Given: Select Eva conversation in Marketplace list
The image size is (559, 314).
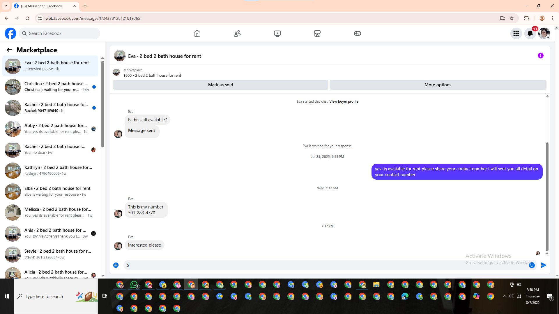Looking at the screenshot, I should pyautogui.click(x=50, y=66).
